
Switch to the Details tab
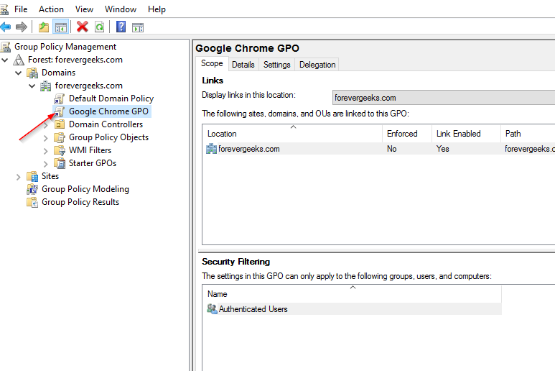tap(243, 65)
